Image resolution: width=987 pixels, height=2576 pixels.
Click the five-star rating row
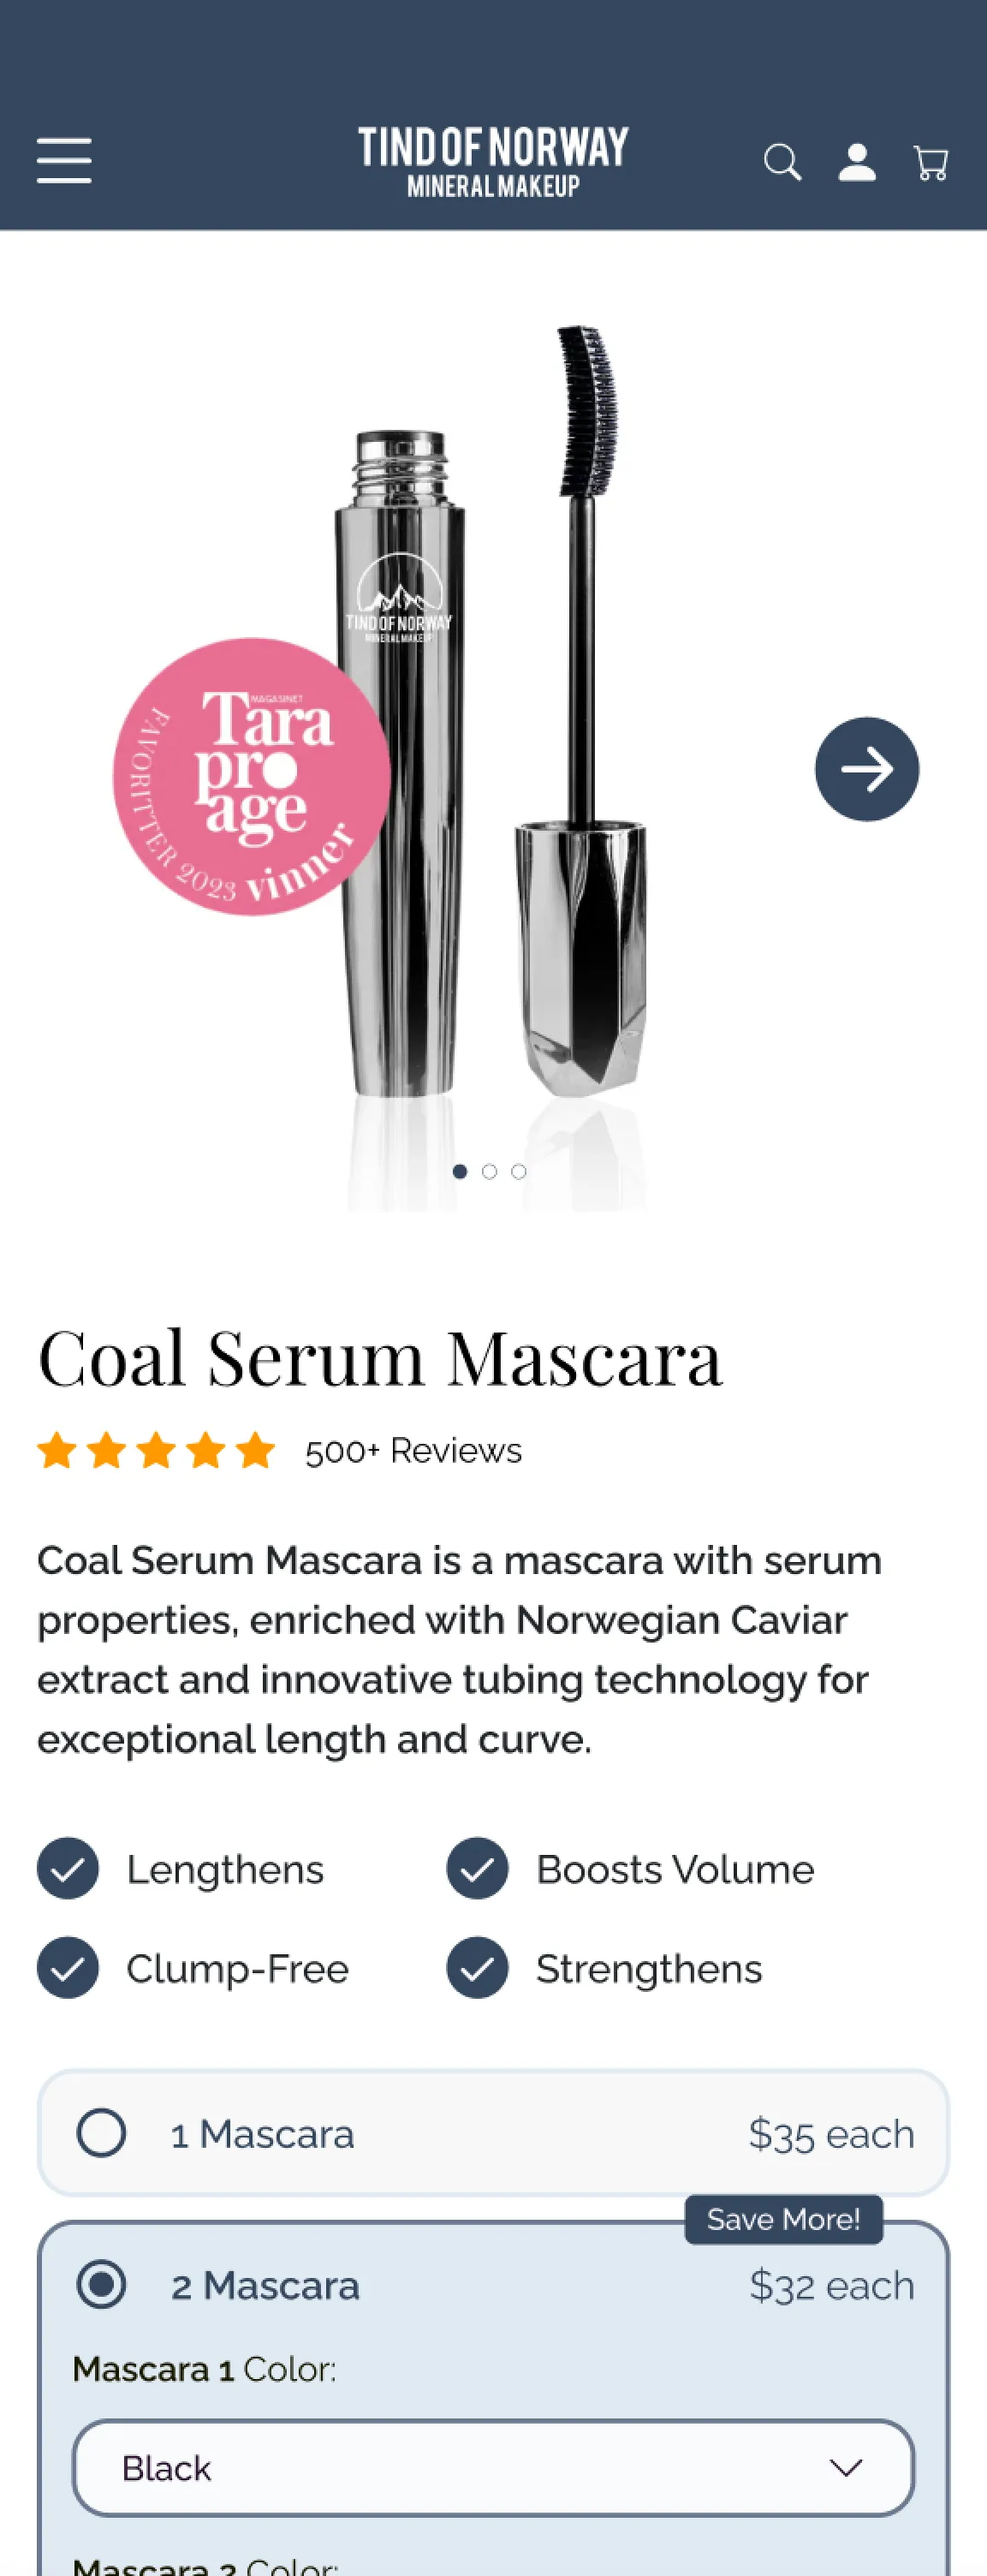156,1450
